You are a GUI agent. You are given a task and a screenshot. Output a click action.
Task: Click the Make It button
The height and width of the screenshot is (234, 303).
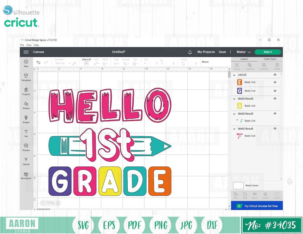click(268, 52)
